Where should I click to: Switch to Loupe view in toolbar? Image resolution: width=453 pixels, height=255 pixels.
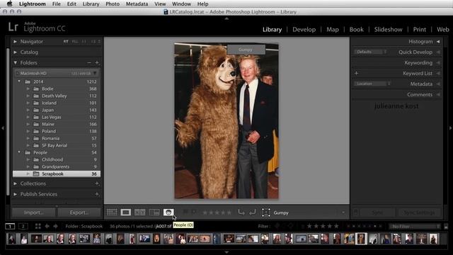[x=126, y=212]
